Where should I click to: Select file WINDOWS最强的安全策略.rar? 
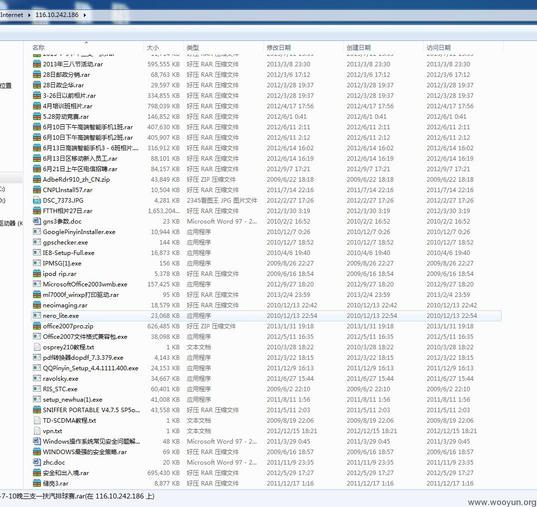(x=84, y=452)
